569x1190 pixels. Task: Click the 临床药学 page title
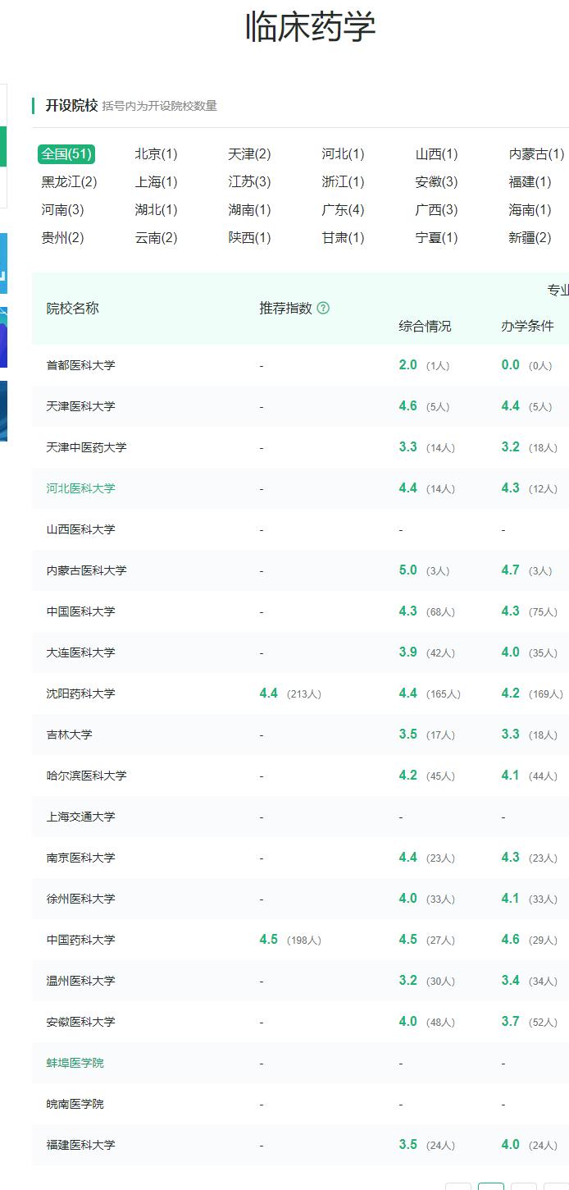pos(311,27)
